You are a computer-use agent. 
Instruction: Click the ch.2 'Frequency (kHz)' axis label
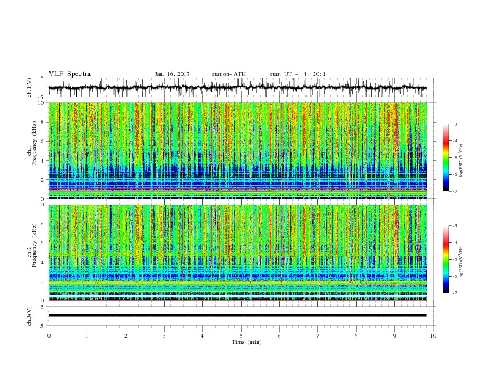(35, 245)
